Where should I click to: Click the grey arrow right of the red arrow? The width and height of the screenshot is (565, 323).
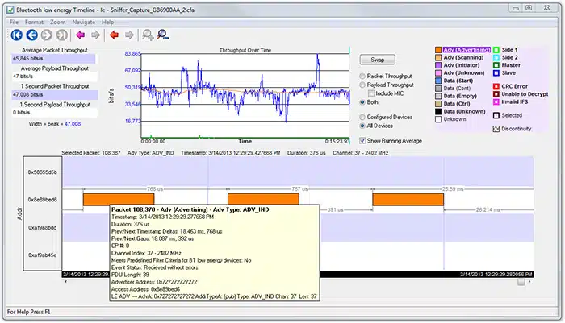tap(128, 35)
